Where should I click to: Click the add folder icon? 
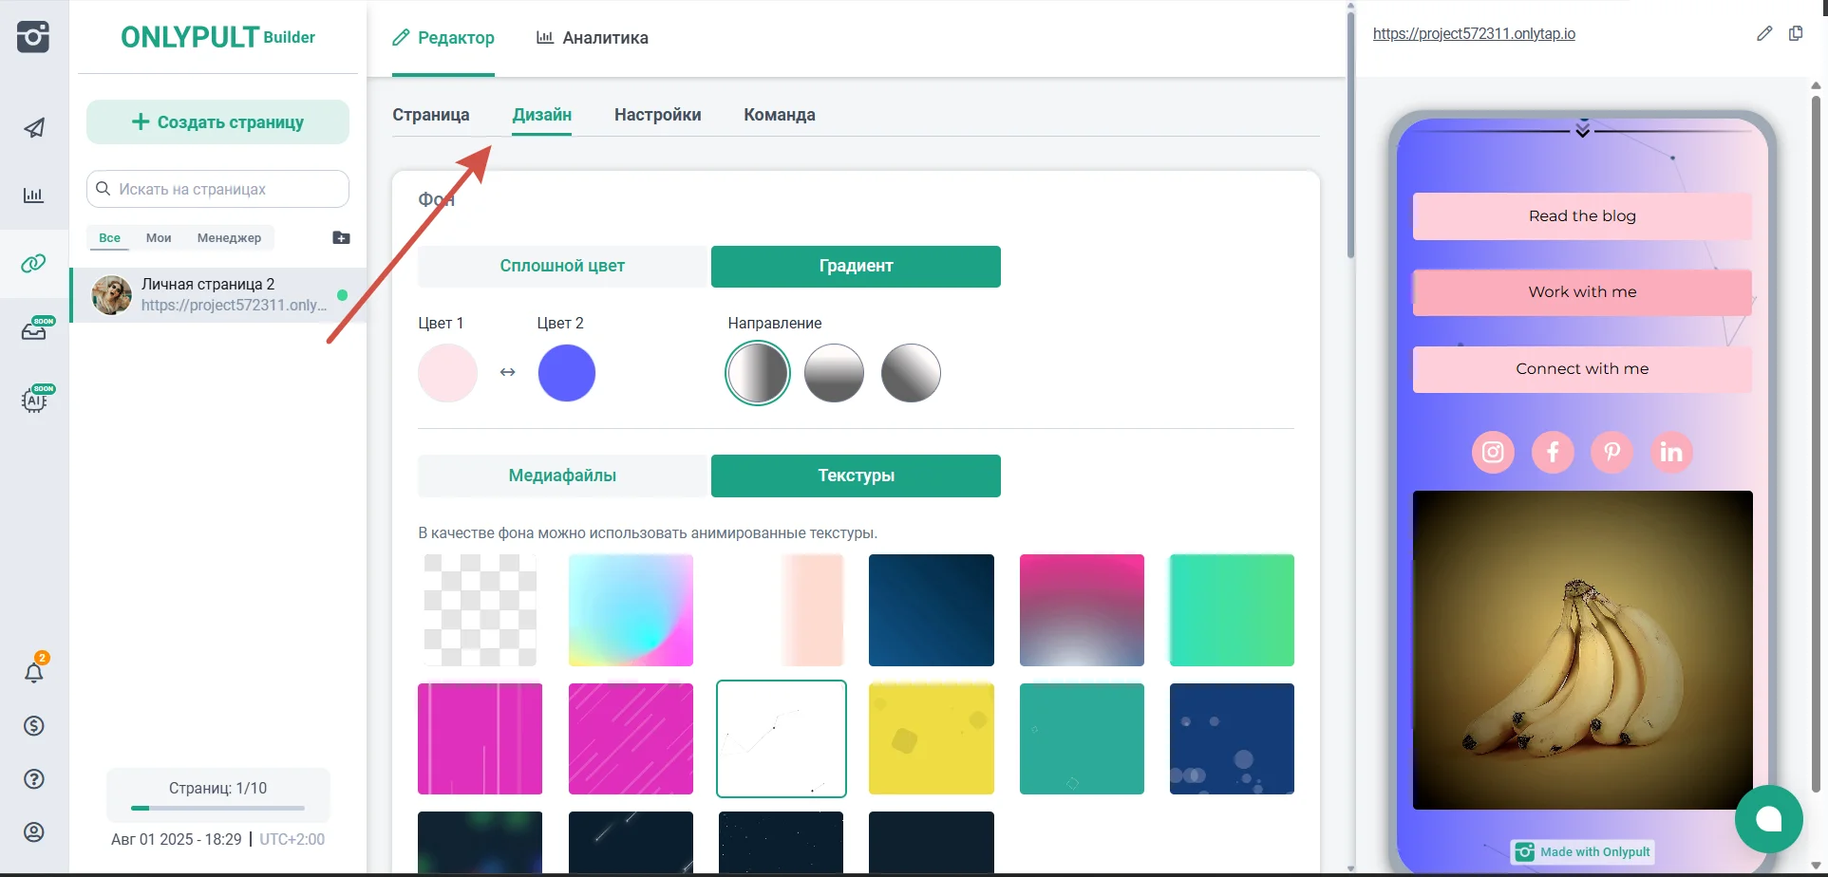pos(342,237)
